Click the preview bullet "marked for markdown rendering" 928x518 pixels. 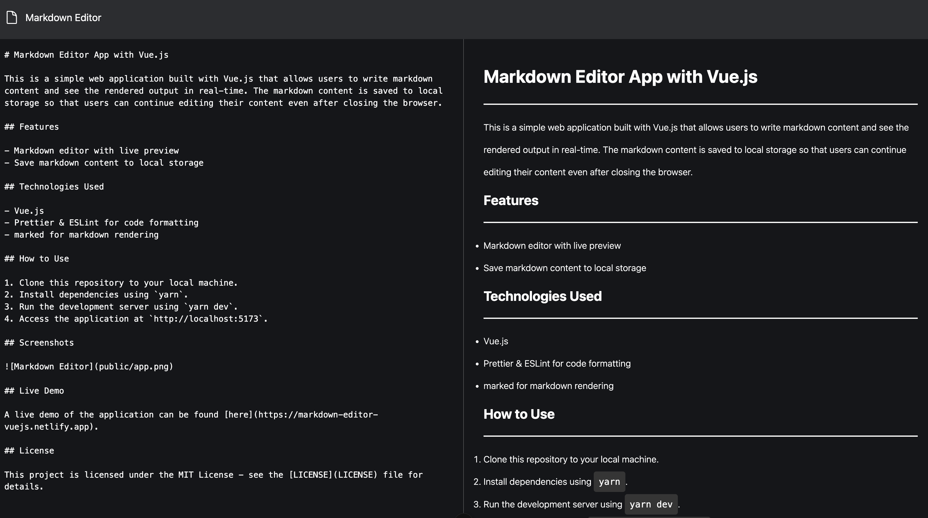[548, 386]
